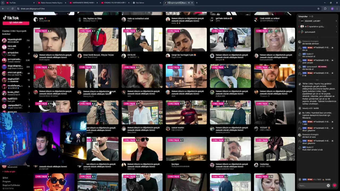Open Ömer Faruk Bozyel live thumbnail
The image size is (340, 191).
point(98,40)
